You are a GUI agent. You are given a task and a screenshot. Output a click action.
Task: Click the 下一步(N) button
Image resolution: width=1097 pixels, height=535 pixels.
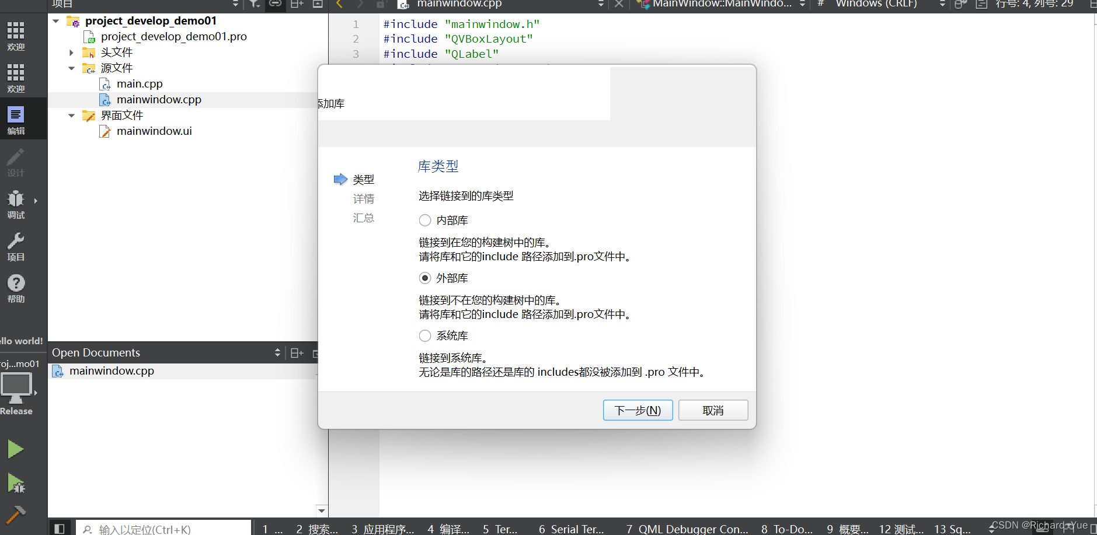(638, 410)
